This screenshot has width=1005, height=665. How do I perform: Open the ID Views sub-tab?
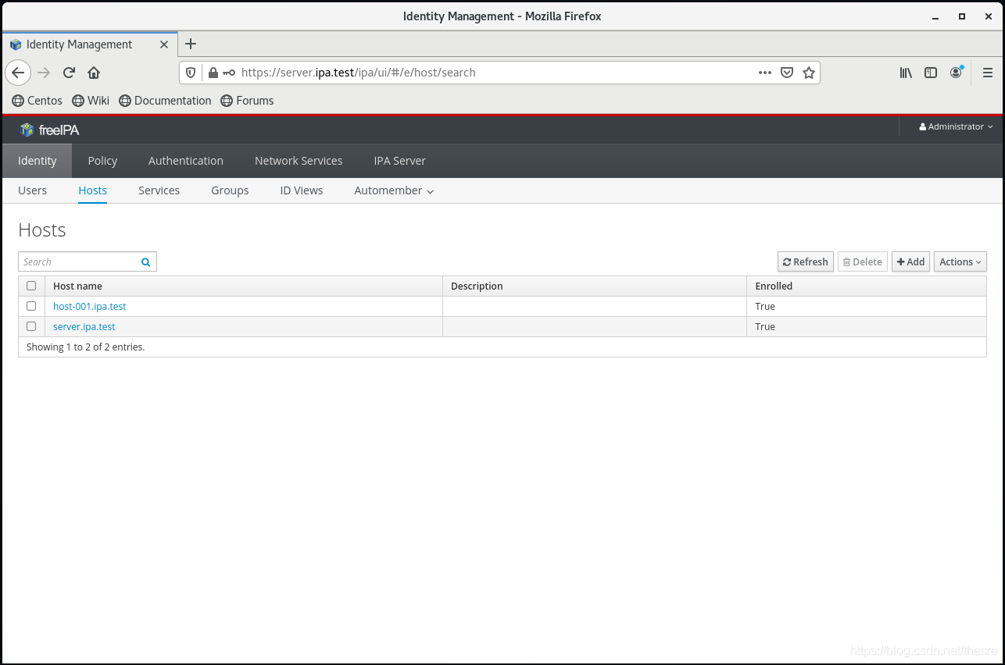[302, 190]
